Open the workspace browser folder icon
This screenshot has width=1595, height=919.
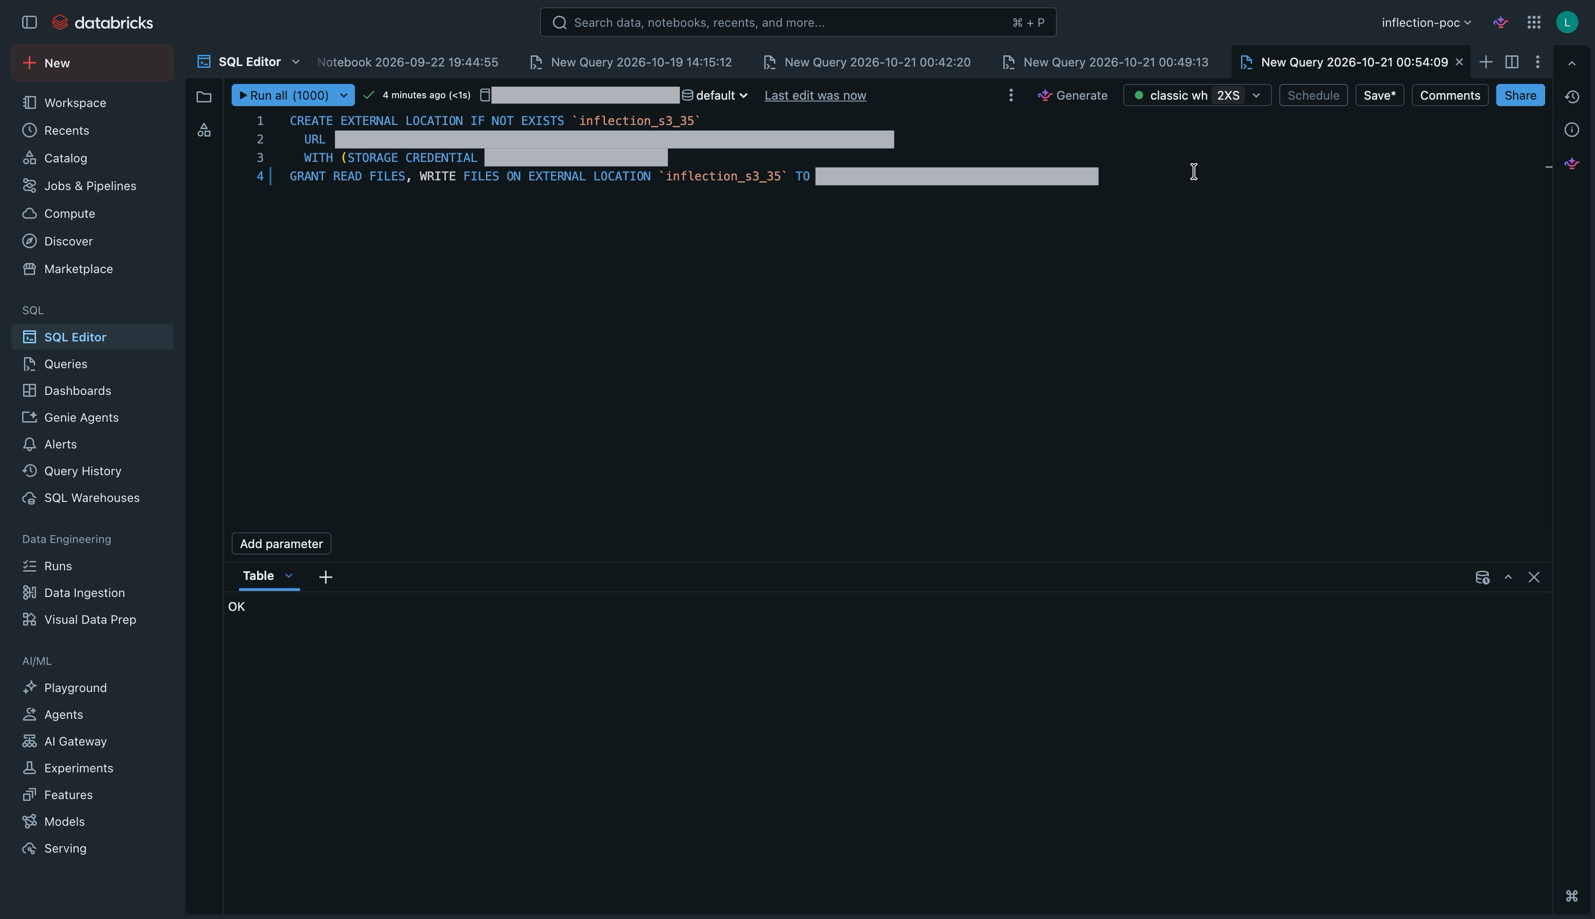pos(204,96)
